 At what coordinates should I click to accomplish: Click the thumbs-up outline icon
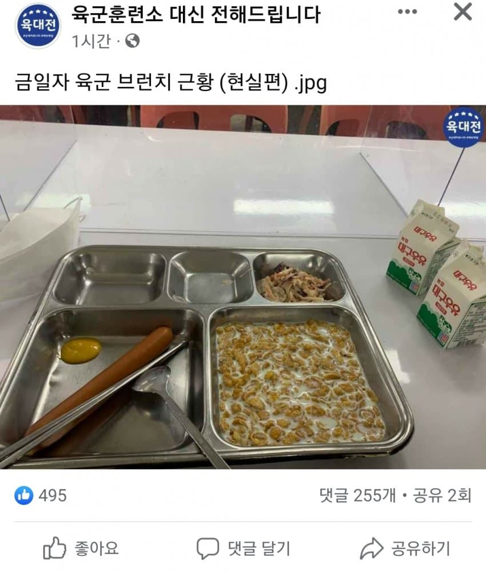tap(54, 548)
